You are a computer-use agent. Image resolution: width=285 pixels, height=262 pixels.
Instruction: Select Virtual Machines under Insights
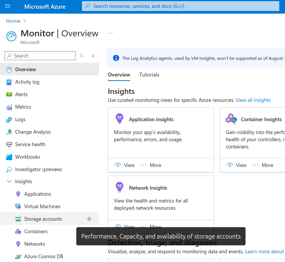pyautogui.click(x=49, y=206)
